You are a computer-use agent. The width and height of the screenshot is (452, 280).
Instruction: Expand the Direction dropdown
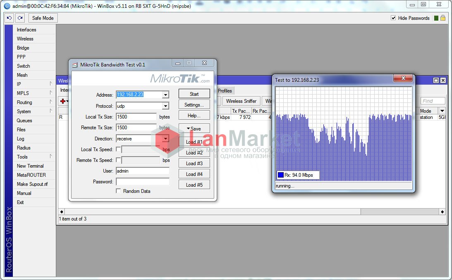tap(165, 139)
